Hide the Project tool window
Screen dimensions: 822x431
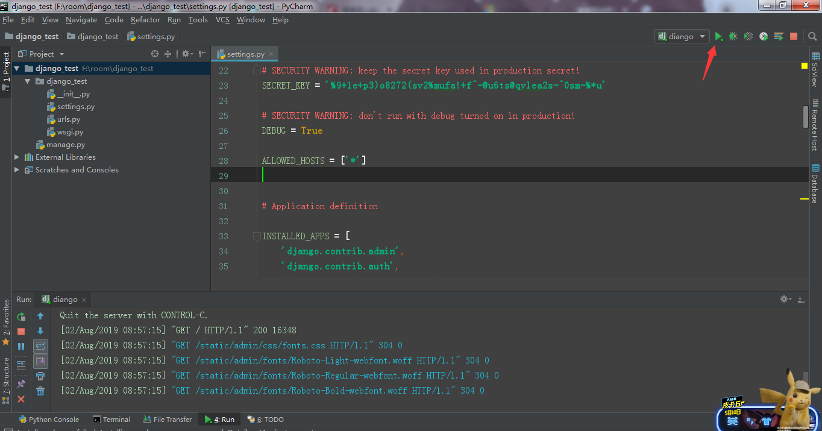point(201,54)
